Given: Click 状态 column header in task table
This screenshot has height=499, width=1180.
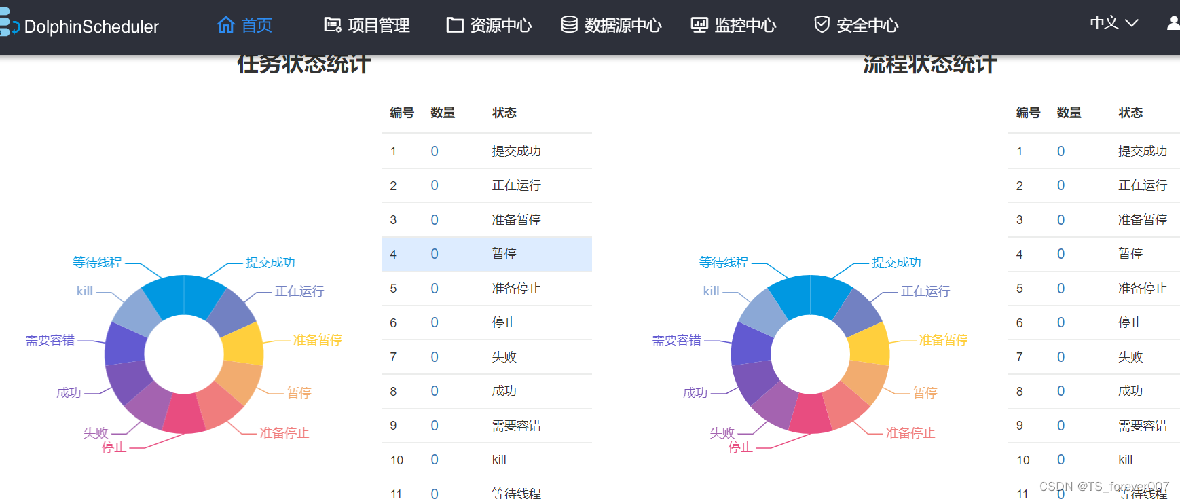Looking at the screenshot, I should pyautogui.click(x=504, y=113).
